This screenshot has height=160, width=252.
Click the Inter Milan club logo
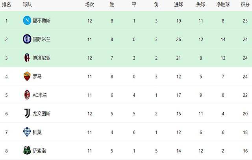point(27,39)
